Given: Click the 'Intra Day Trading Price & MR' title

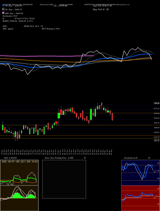Looking at the screenshot, I should pyautogui.click(x=59, y=158).
